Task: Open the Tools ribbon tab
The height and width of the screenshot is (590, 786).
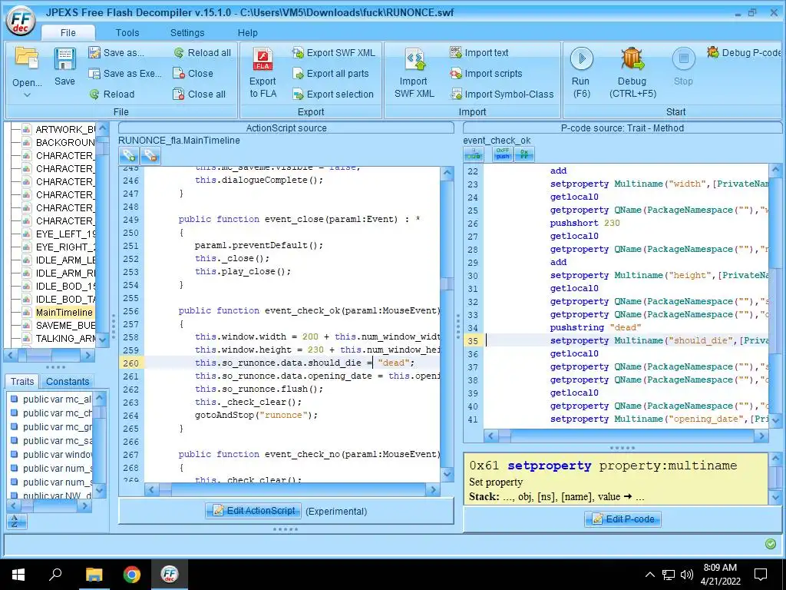Action: (127, 32)
